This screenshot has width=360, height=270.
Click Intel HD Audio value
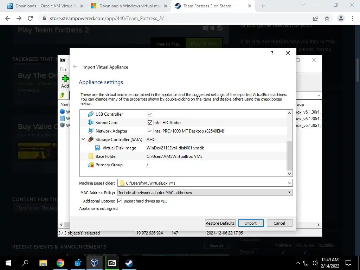pos(167,123)
